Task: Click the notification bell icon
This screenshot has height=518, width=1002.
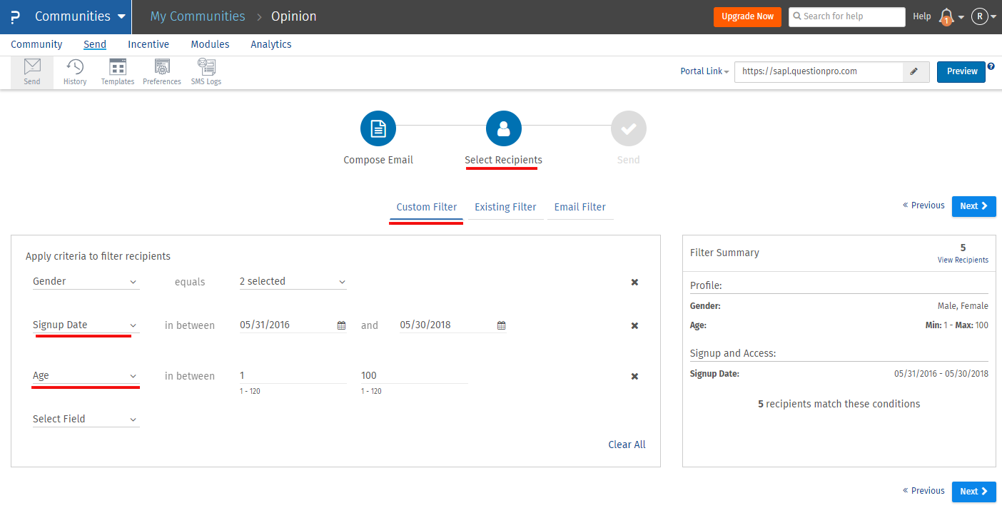Action: [x=946, y=16]
